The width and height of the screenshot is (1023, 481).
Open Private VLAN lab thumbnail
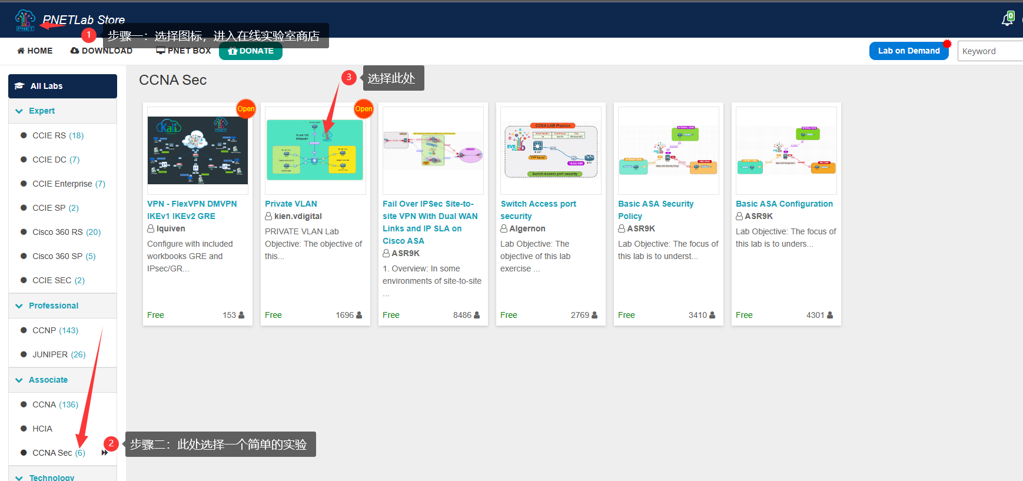point(315,150)
